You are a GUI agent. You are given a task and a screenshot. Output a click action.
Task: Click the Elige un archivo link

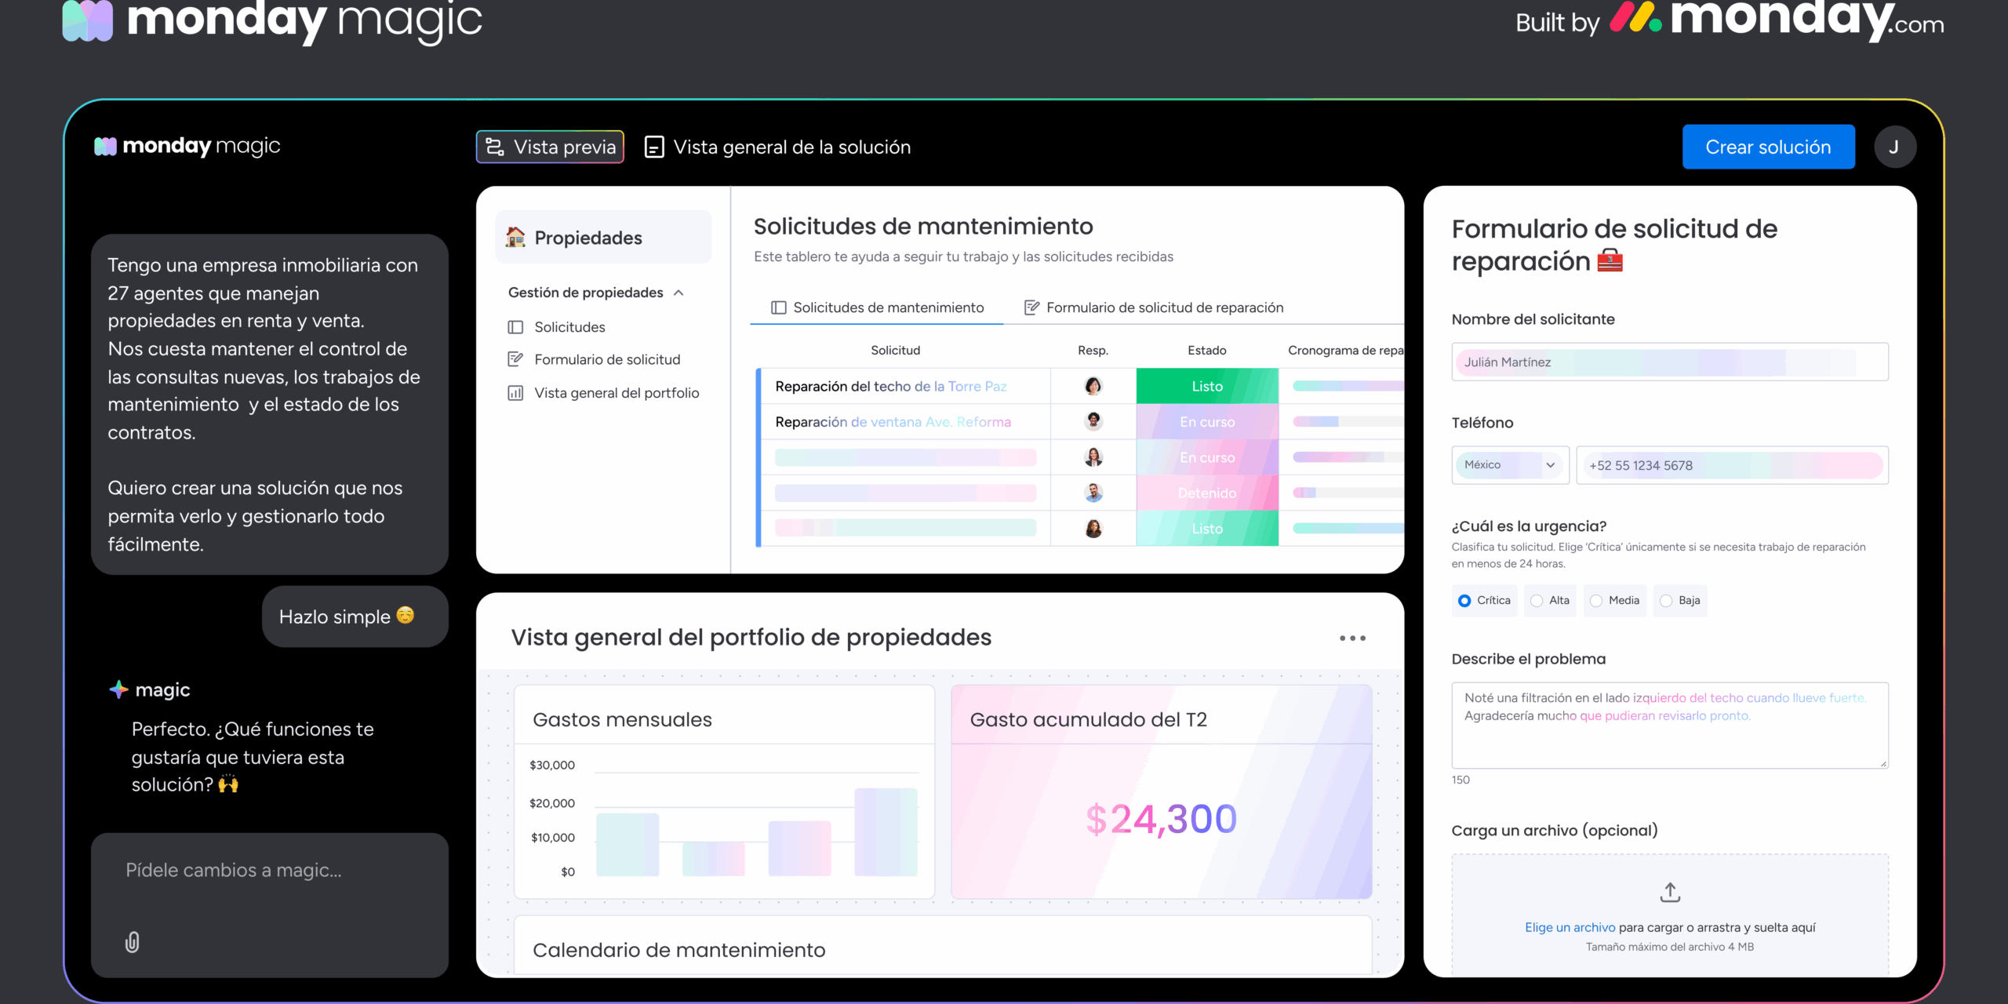tap(1570, 927)
